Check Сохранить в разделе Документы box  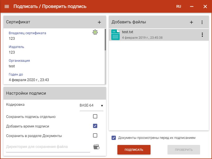[95, 135]
